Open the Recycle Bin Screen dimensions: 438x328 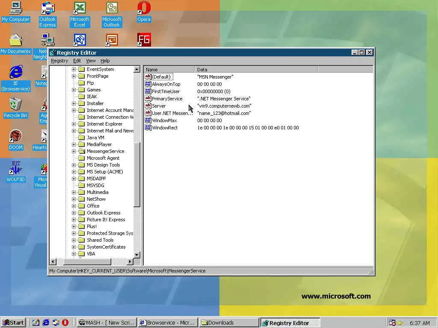pyautogui.click(x=16, y=108)
